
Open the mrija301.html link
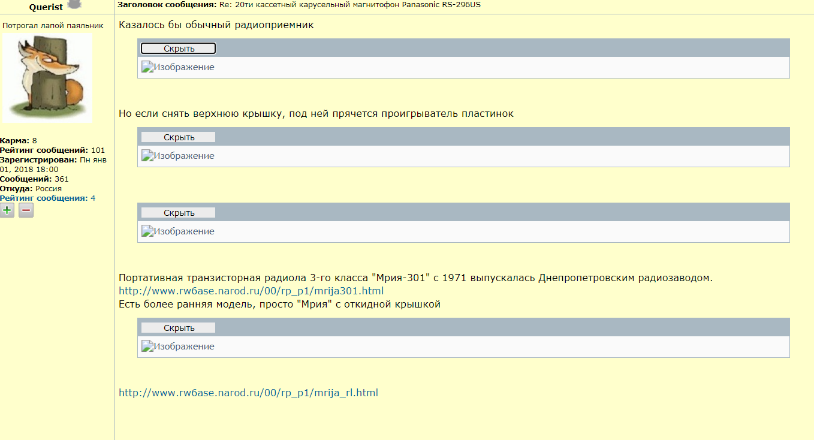[251, 291]
